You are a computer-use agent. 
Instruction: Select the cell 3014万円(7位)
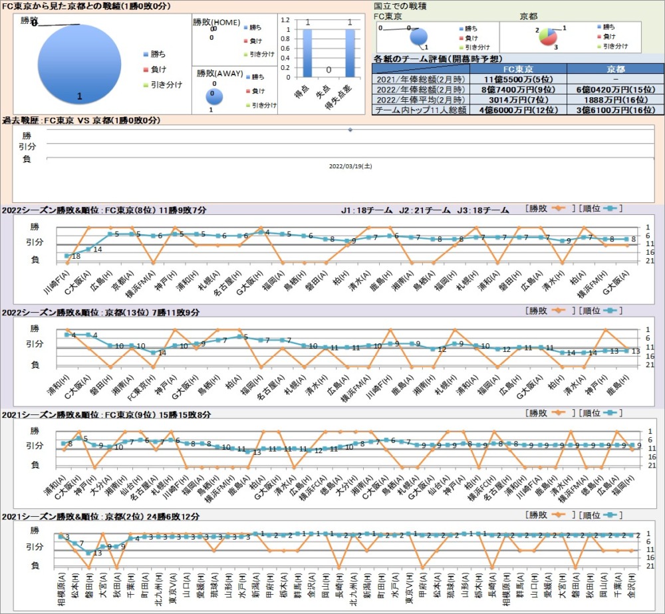coord(518,99)
